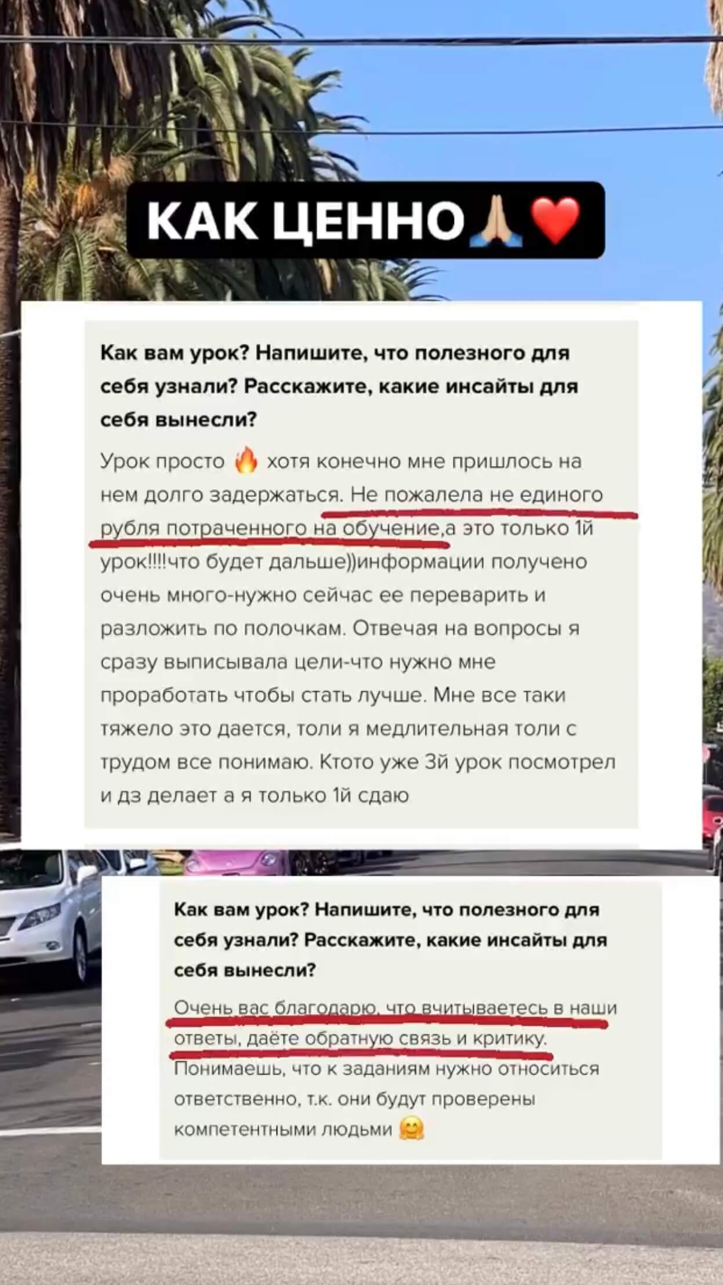This screenshot has height=1285, width=723.
Task: Click the sentence 'и дз делает а я только 1й сдаю'
Action: pos(255,796)
